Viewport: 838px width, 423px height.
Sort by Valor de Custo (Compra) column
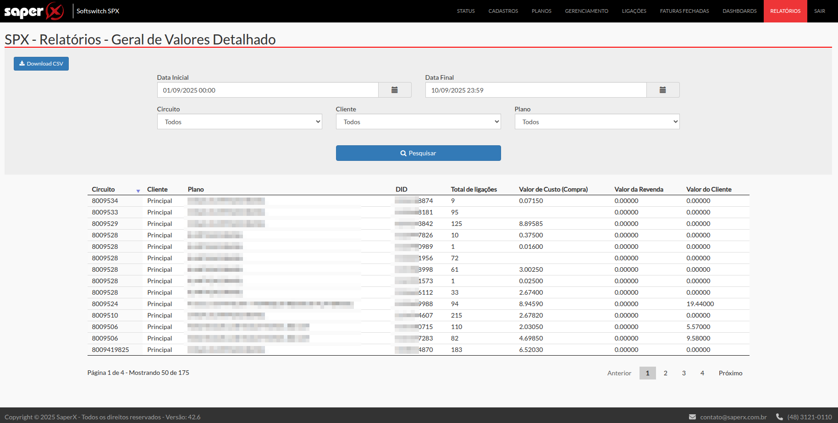(553, 189)
